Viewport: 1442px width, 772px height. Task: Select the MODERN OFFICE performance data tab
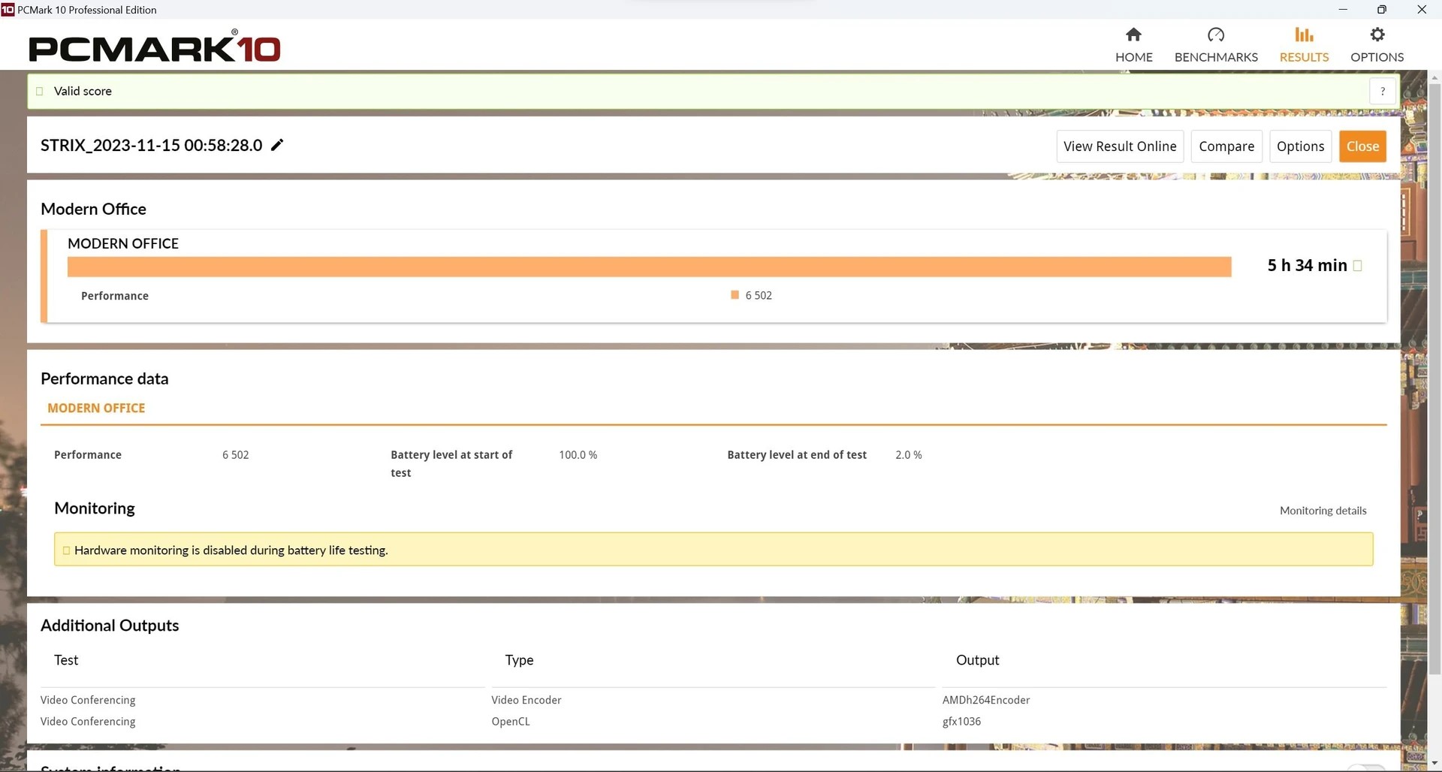click(x=96, y=408)
